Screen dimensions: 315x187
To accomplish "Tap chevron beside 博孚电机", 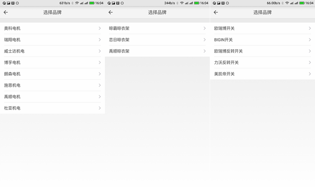I will [x=100, y=63].
